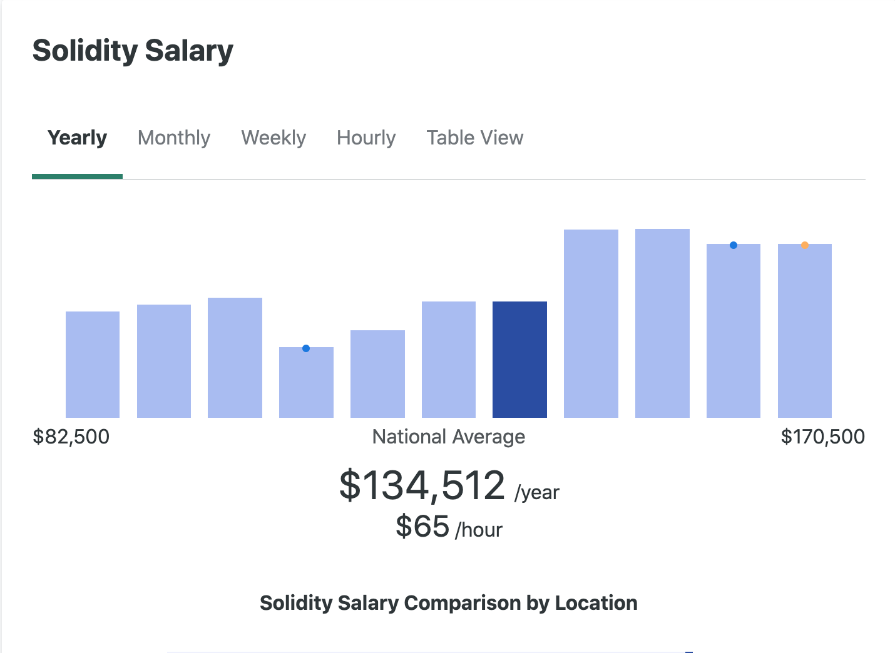Select the Weekly tab
The height and width of the screenshot is (653, 895).
[274, 138]
